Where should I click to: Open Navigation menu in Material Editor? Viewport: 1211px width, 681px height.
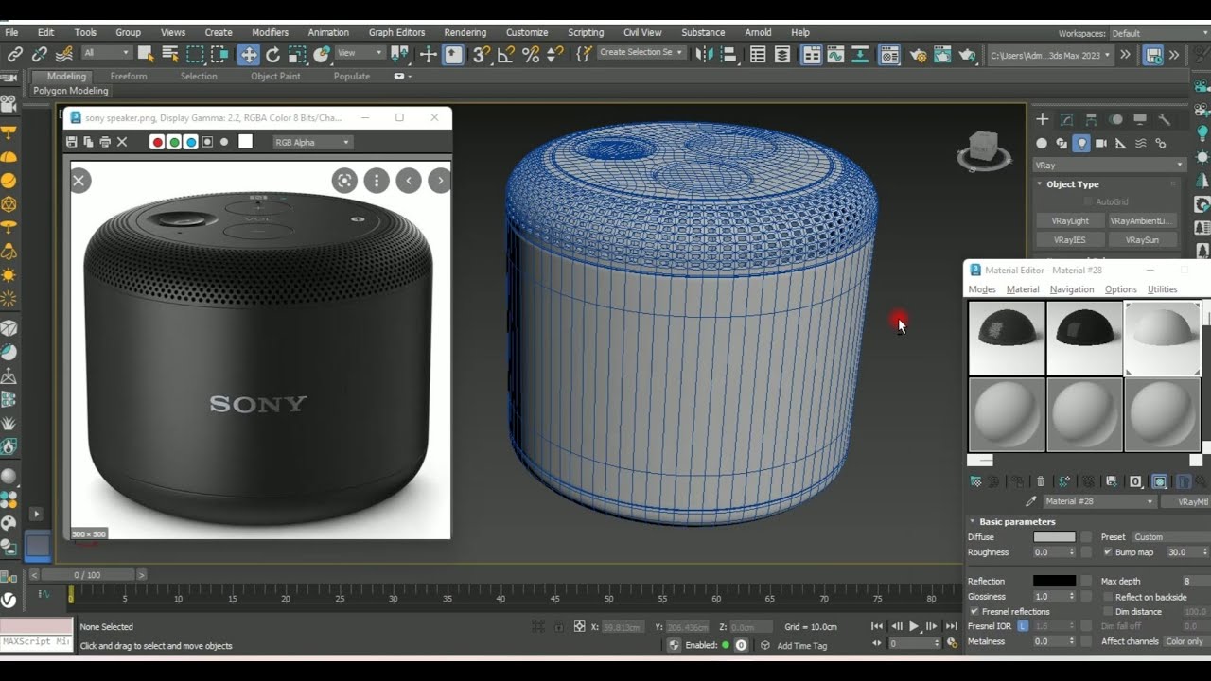click(1072, 289)
